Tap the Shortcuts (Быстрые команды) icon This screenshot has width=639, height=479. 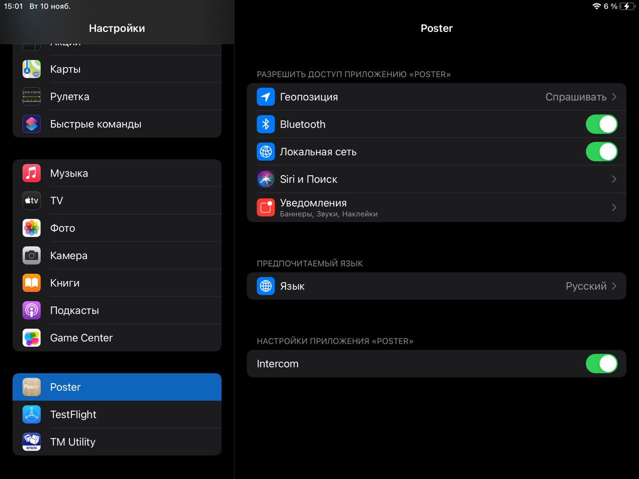[31, 124]
